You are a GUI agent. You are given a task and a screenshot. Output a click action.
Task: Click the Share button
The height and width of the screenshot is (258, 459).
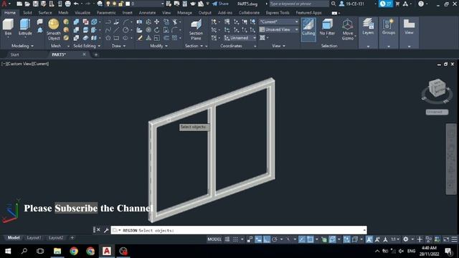click(x=220, y=4)
